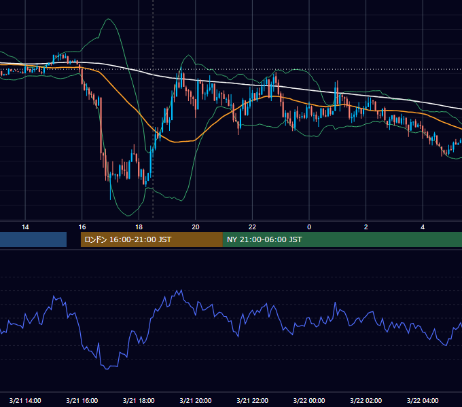This screenshot has width=462, height=407.
Task: Click hour label 2 on price chart axis
Action: (366, 227)
